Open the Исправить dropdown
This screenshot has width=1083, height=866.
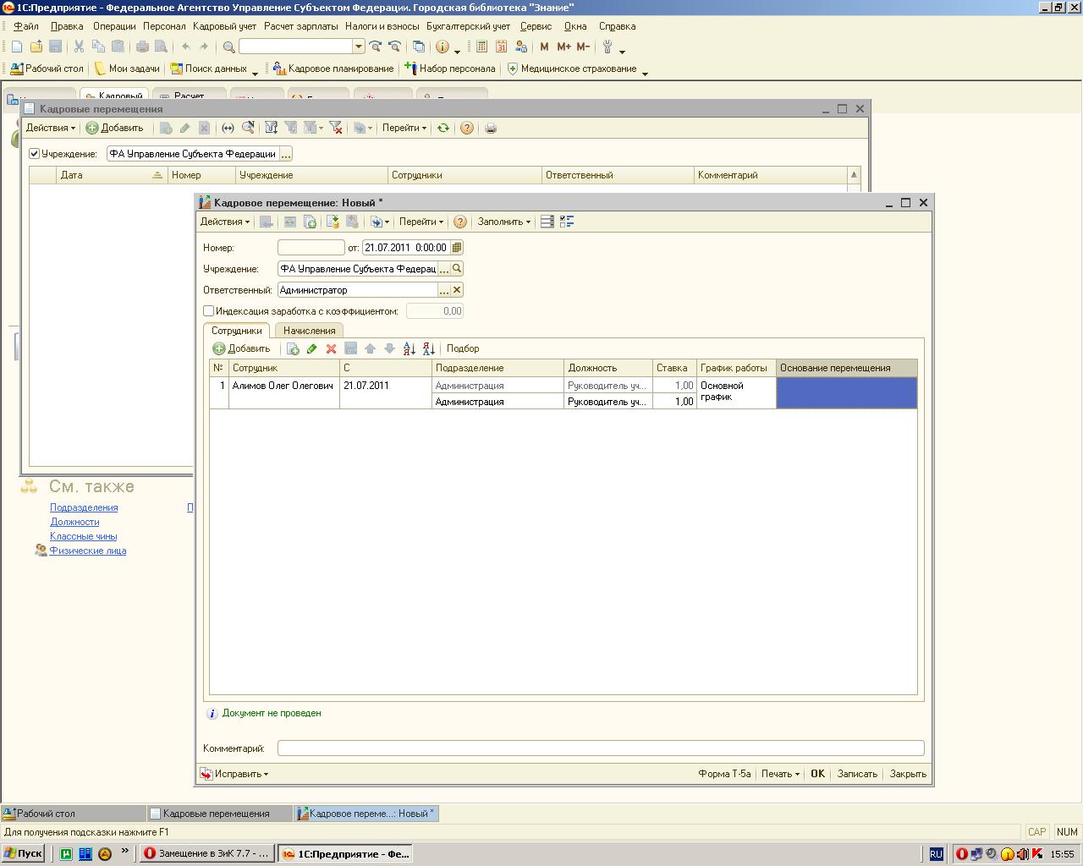234,774
